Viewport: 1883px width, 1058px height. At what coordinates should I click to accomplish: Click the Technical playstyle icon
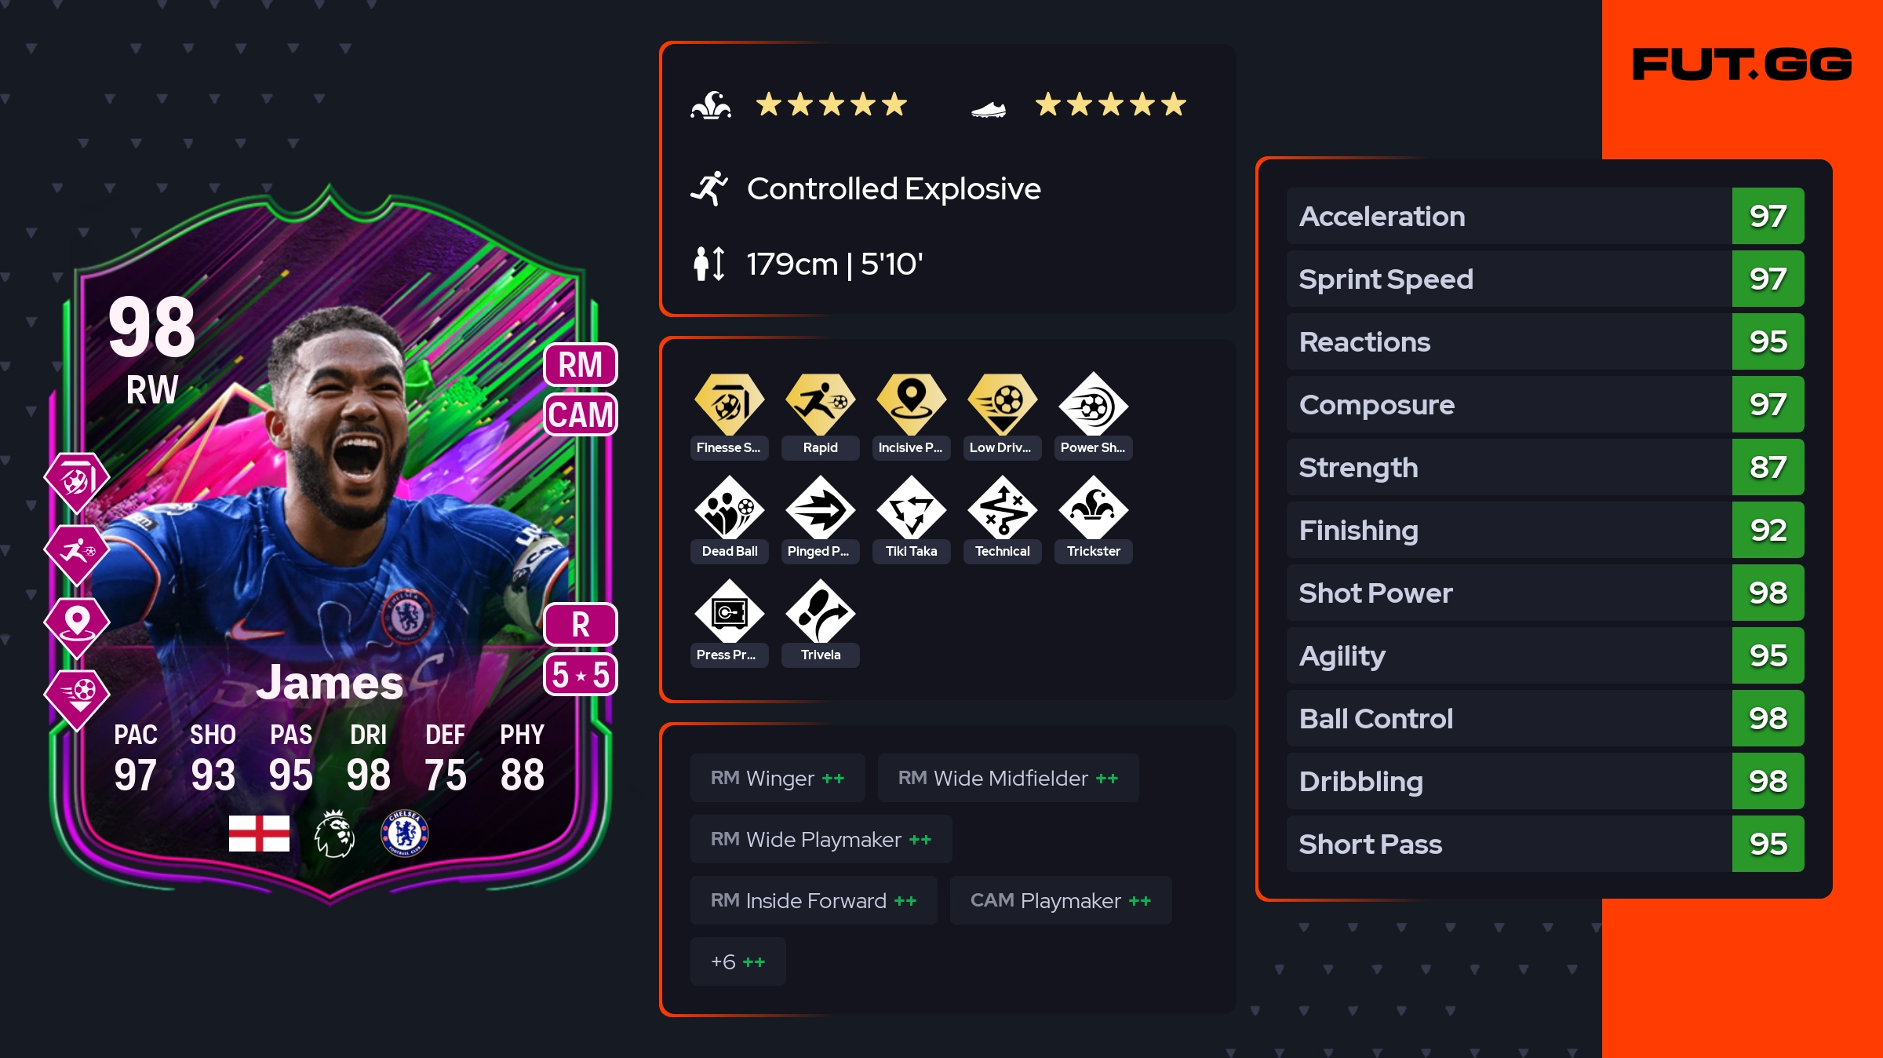pyautogui.click(x=1002, y=508)
